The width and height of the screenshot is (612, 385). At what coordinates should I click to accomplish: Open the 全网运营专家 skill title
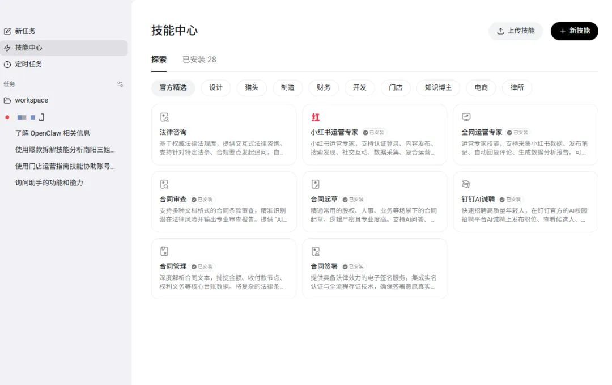[482, 132]
